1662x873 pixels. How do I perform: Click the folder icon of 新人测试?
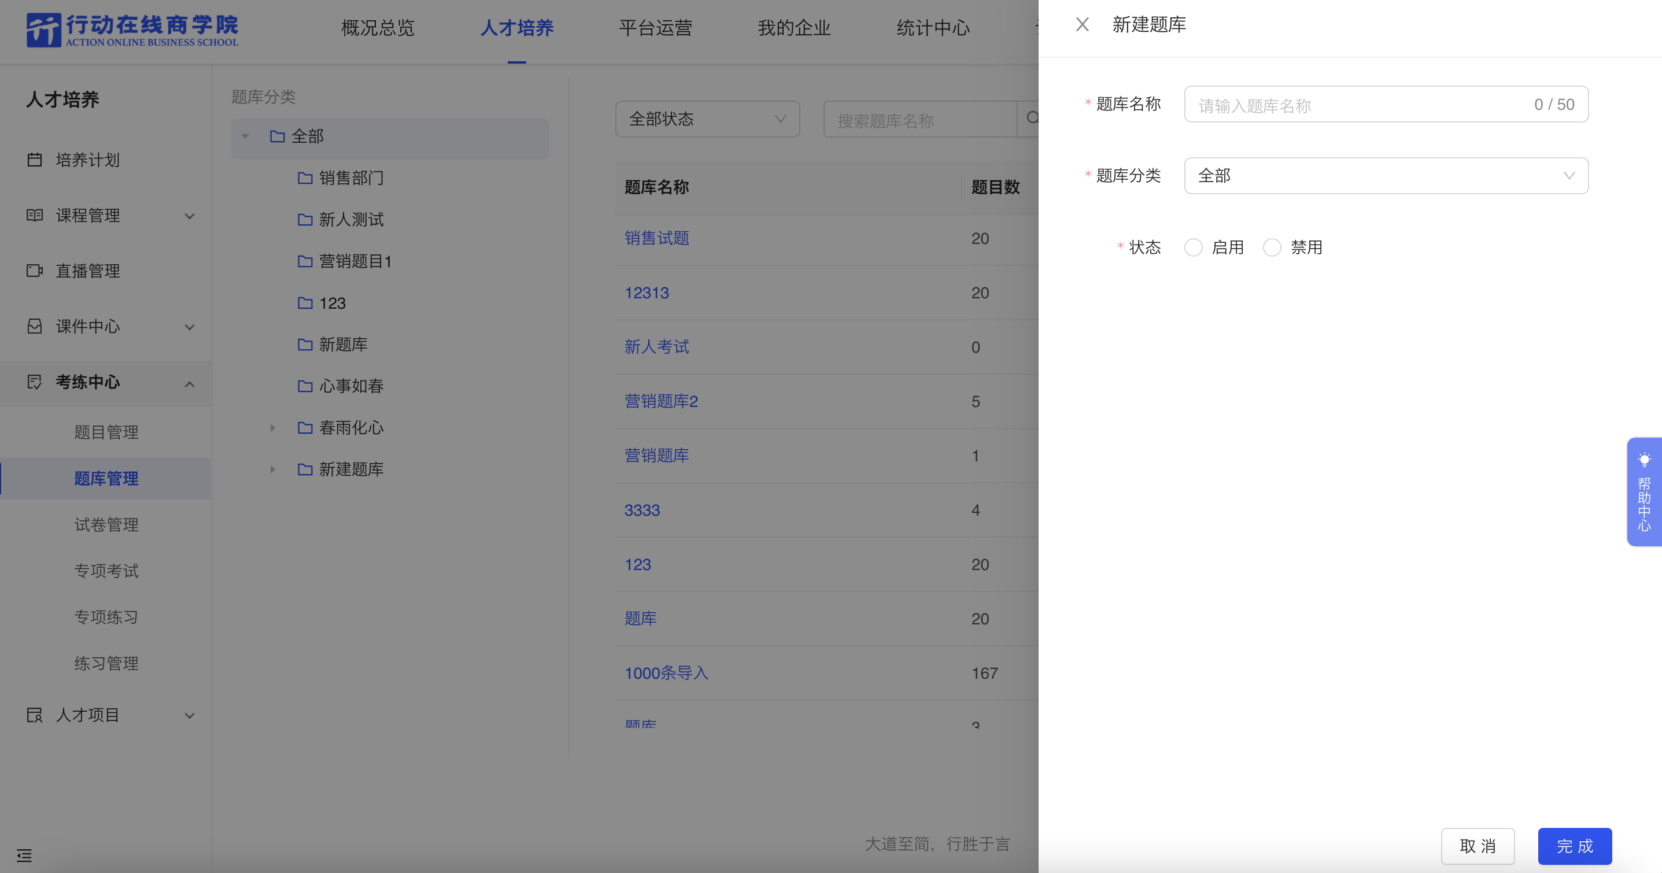305,219
